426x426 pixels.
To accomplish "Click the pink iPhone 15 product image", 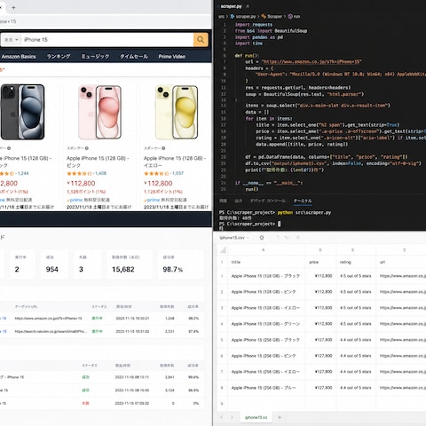I will pos(99,112).
